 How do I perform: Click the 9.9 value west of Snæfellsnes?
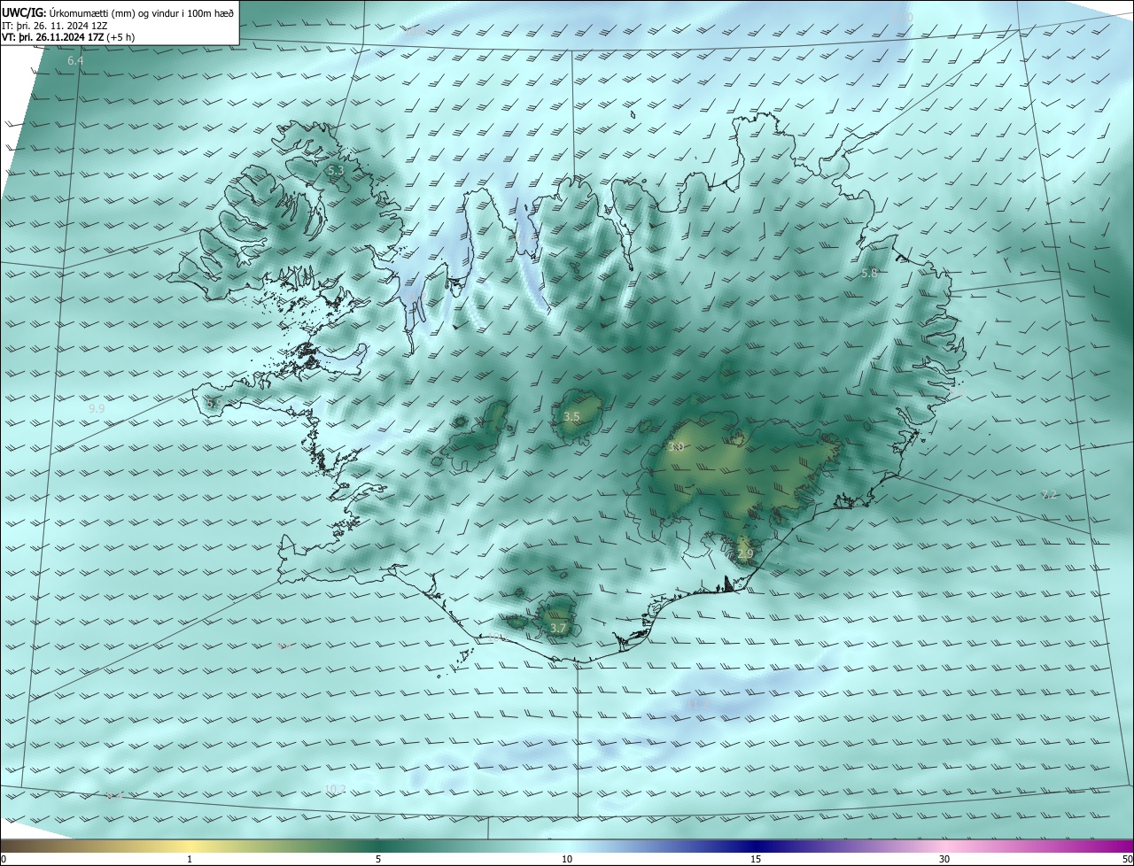(97, 409)
